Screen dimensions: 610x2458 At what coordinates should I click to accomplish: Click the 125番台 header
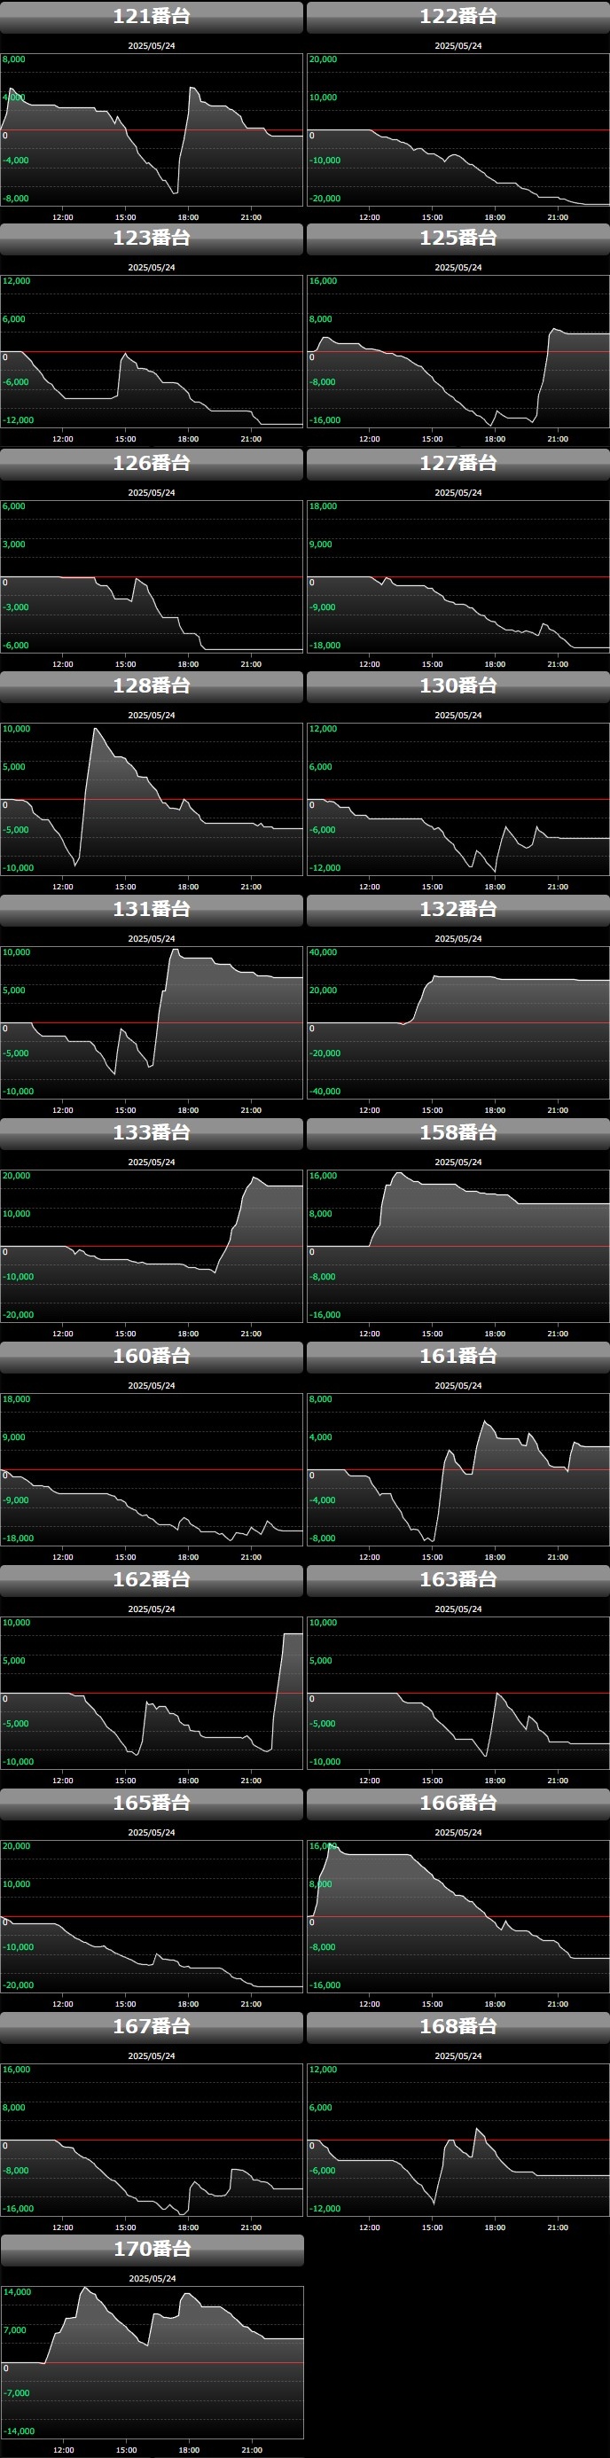click(458, 239)
